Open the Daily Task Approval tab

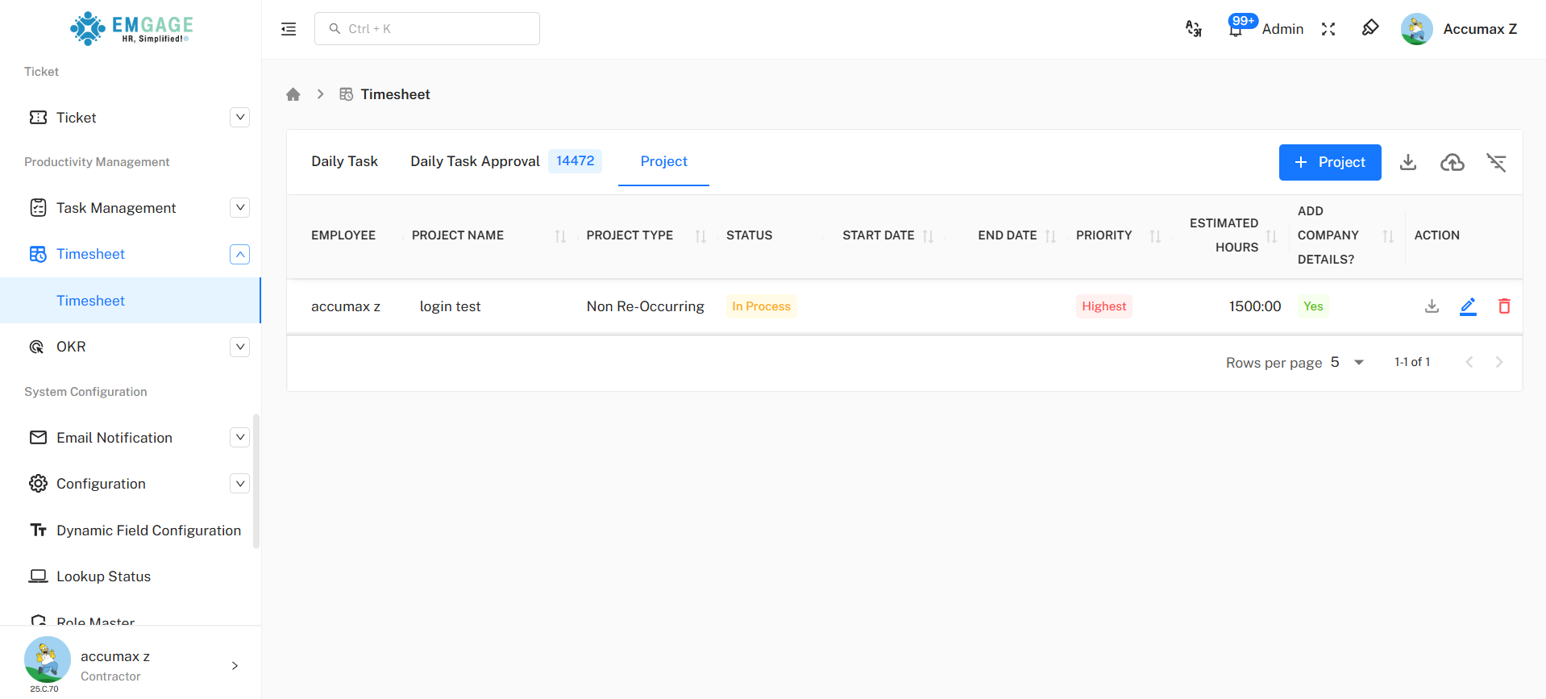475,161
